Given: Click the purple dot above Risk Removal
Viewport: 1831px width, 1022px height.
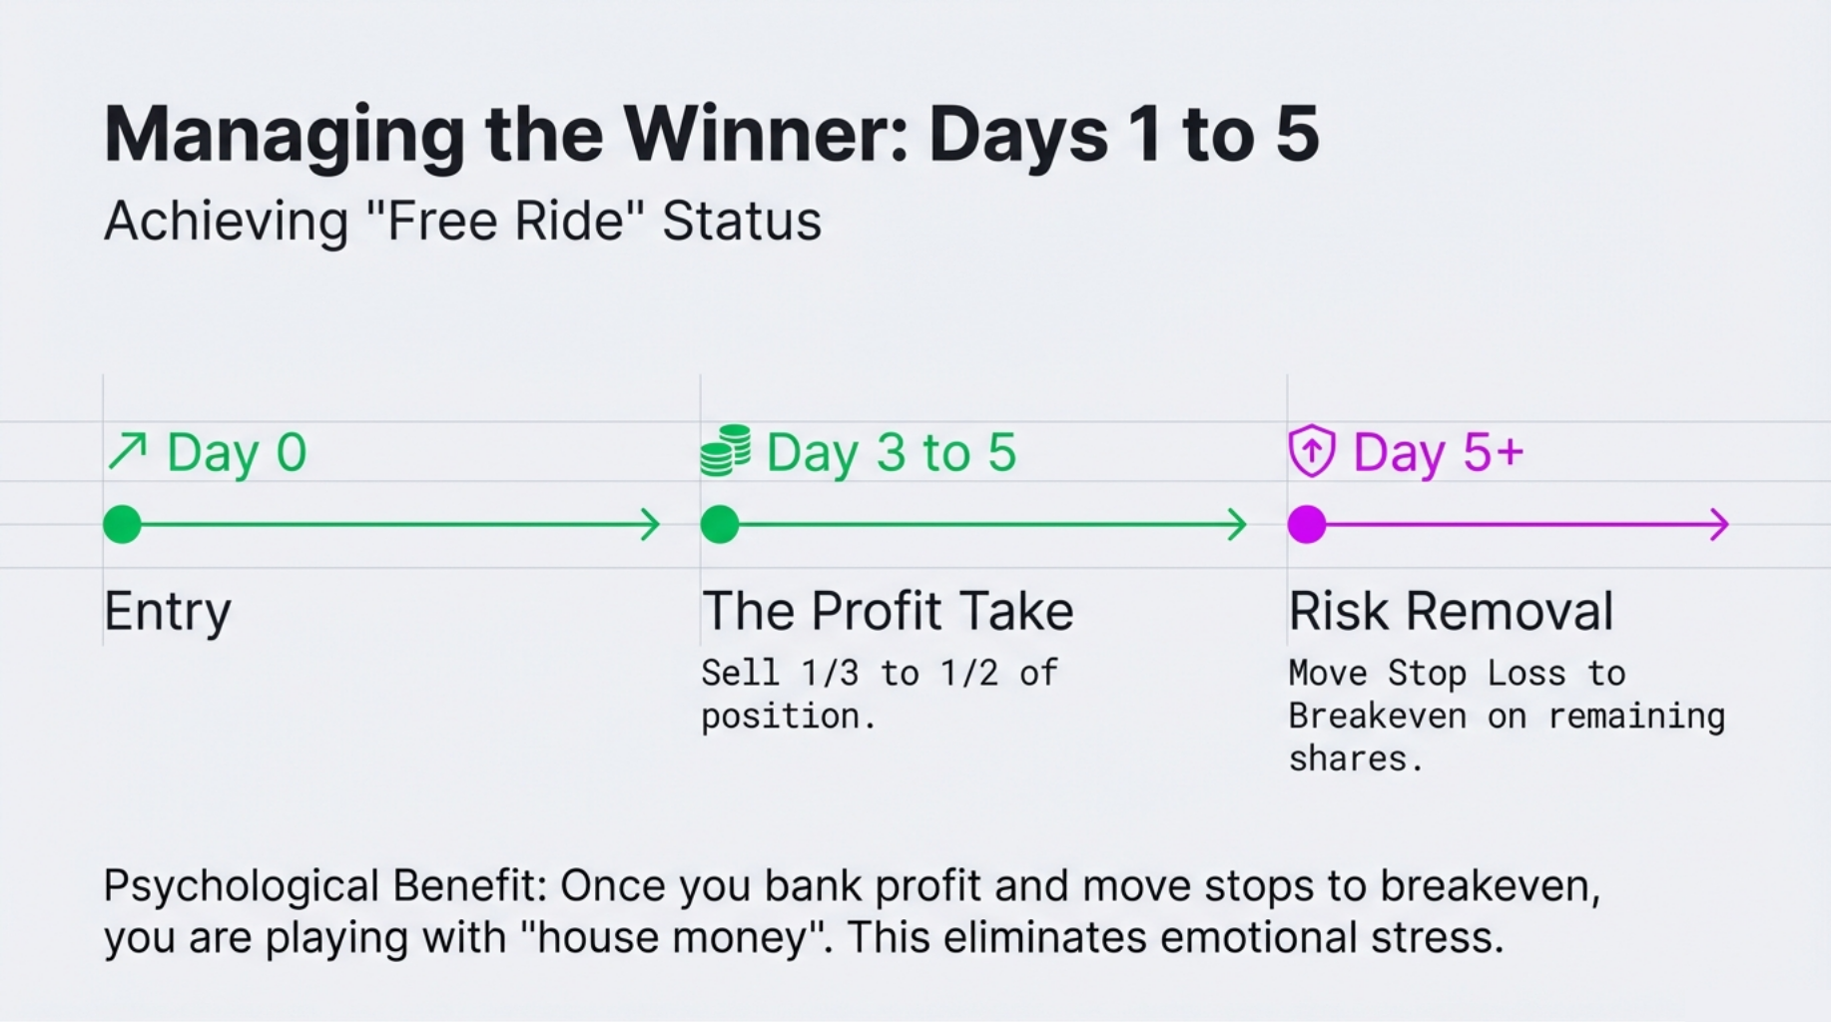Looking at the screenshot, I should tap(1307, 524).
